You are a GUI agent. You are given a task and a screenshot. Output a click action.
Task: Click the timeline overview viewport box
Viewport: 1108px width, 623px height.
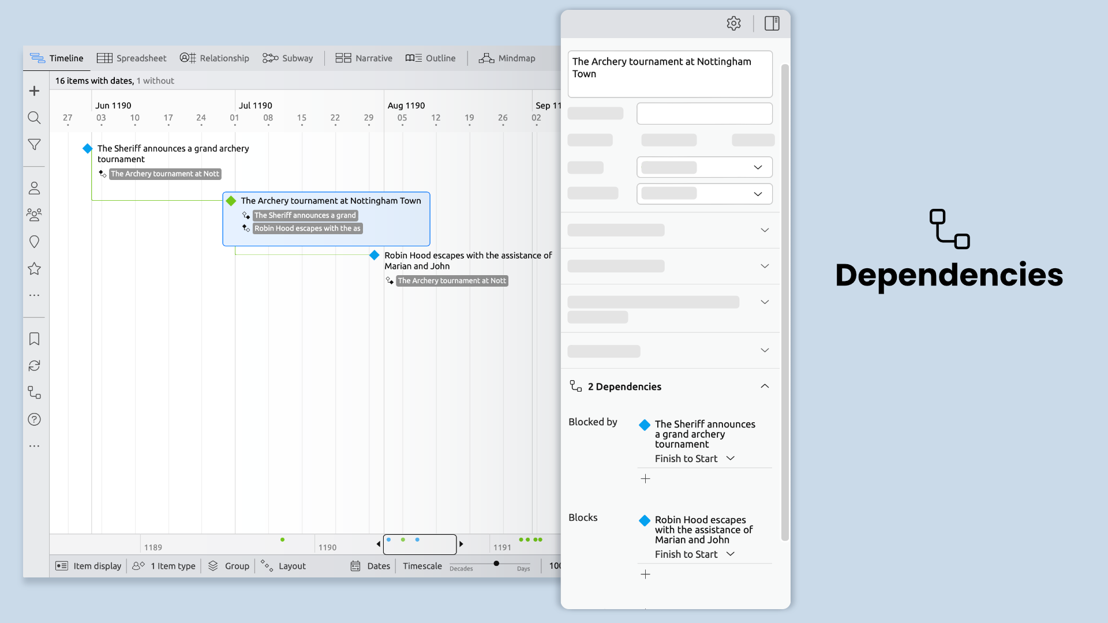(x=420, y=544)
